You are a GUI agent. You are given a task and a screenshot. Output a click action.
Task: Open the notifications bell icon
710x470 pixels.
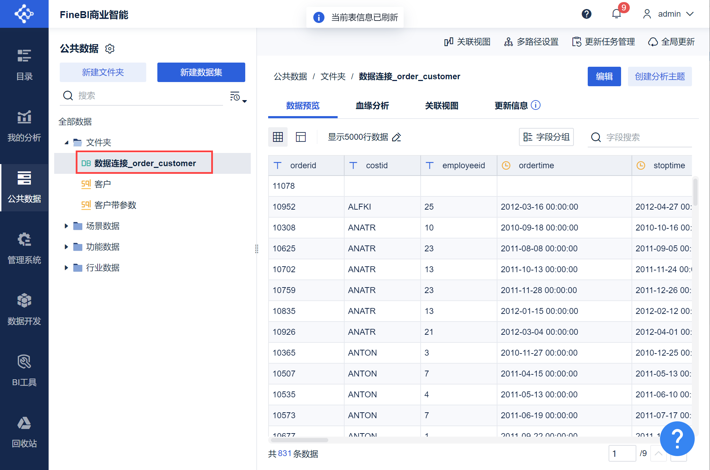point(617,14)
